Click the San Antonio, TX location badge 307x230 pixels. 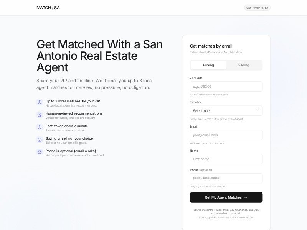[x=257, y=8]
